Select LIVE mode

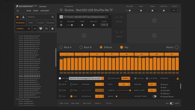(60, 96)
